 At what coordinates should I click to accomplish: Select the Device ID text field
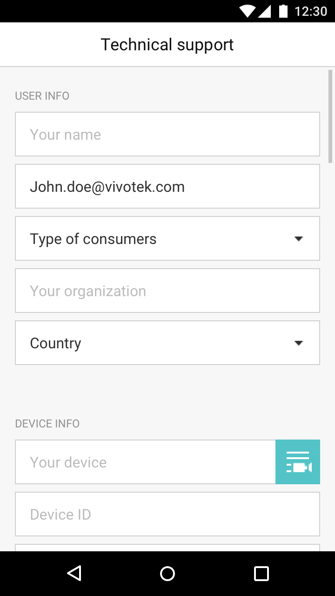point(167,514)
